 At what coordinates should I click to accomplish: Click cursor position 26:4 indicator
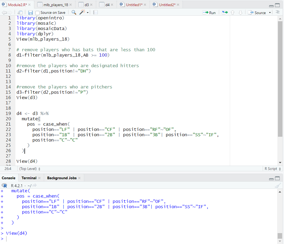(x=8, y=169)
